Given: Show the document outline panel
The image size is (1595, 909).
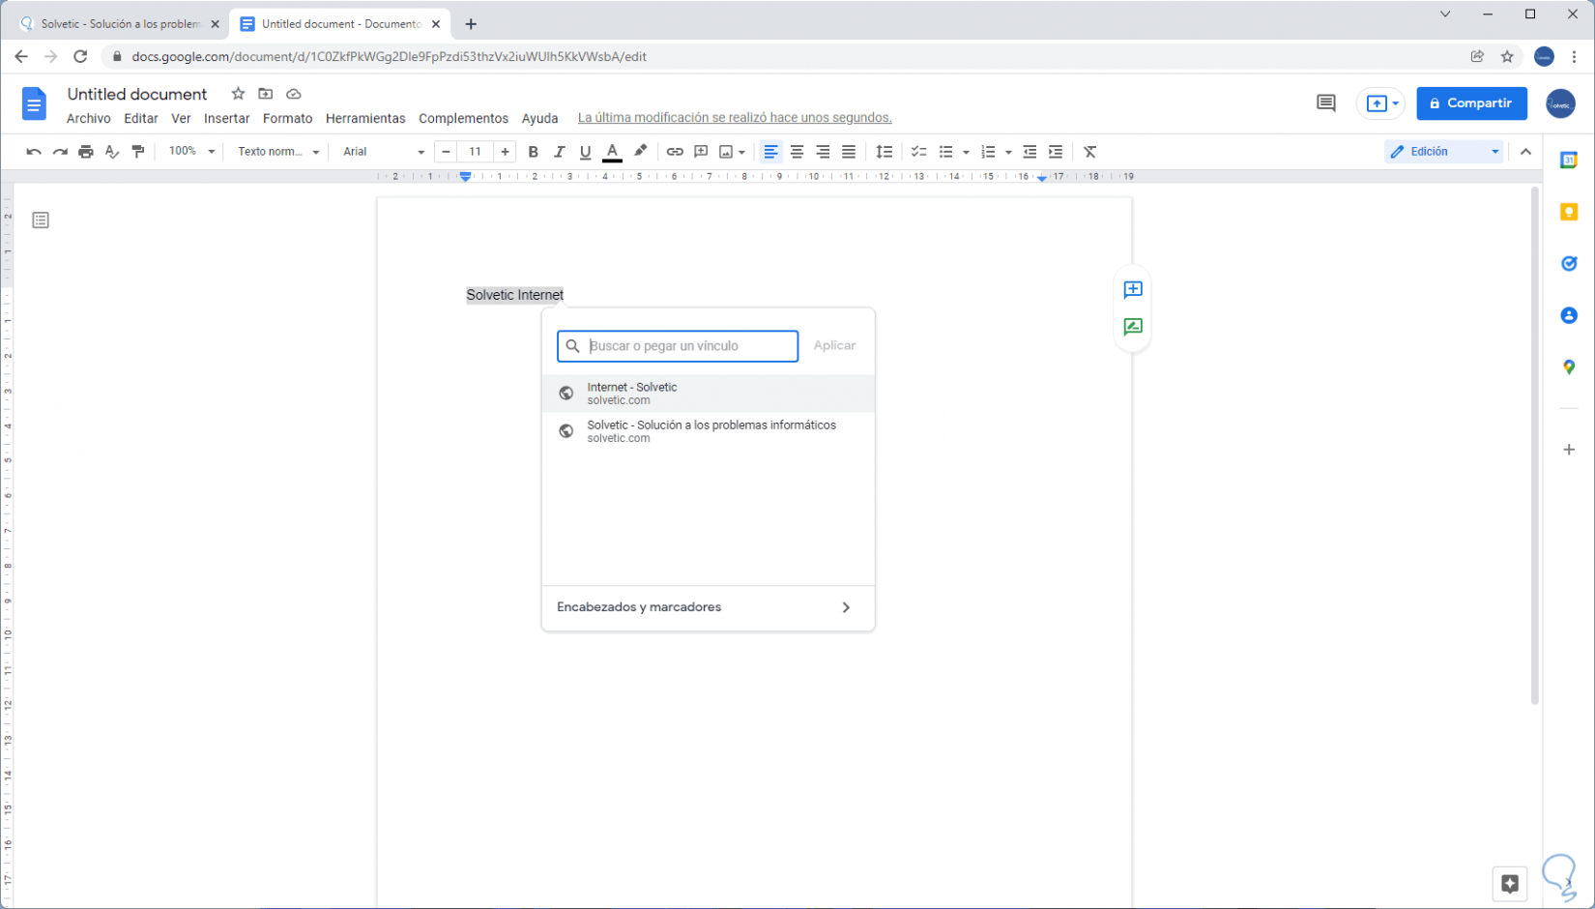Looking at the screenshot, I should tap(41, 220).
